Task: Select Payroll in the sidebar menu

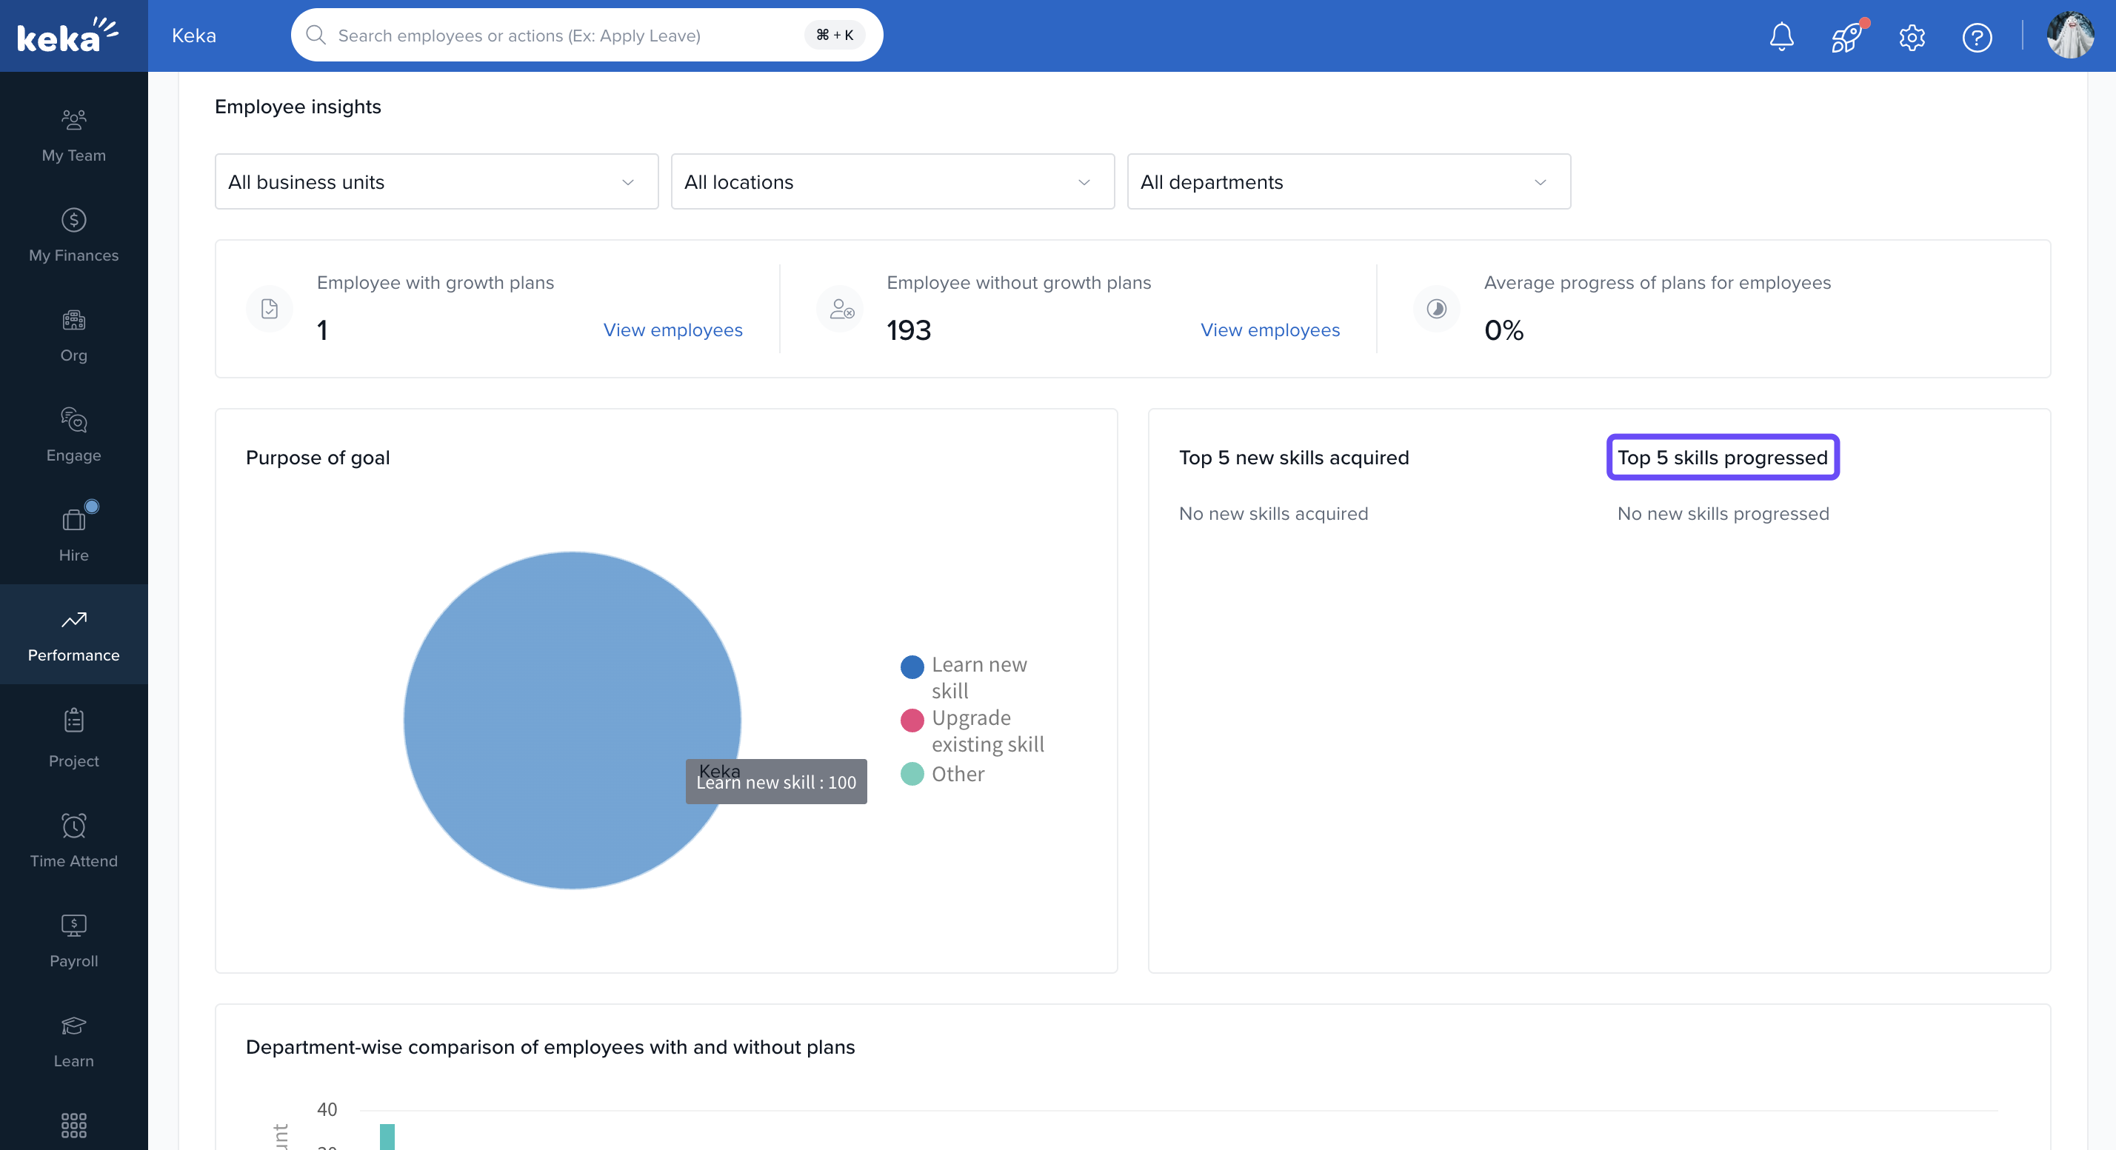Action: coord(74,940)
